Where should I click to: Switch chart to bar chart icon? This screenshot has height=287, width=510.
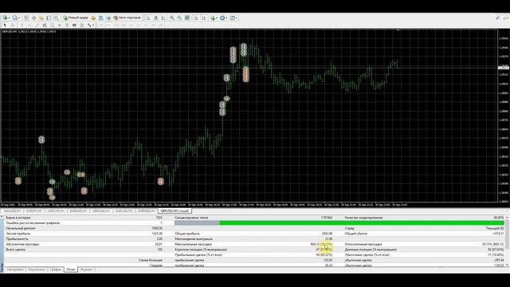point(148,18)
